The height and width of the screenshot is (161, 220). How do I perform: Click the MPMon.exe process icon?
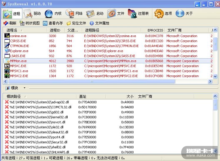pos(7,61)
